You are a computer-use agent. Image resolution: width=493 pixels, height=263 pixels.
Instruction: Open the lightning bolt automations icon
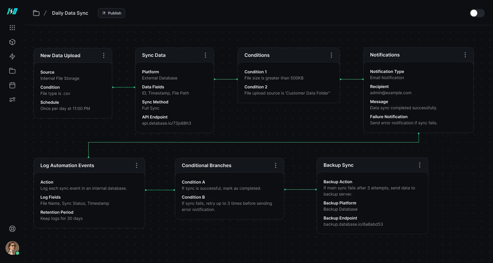pos(12,57)
